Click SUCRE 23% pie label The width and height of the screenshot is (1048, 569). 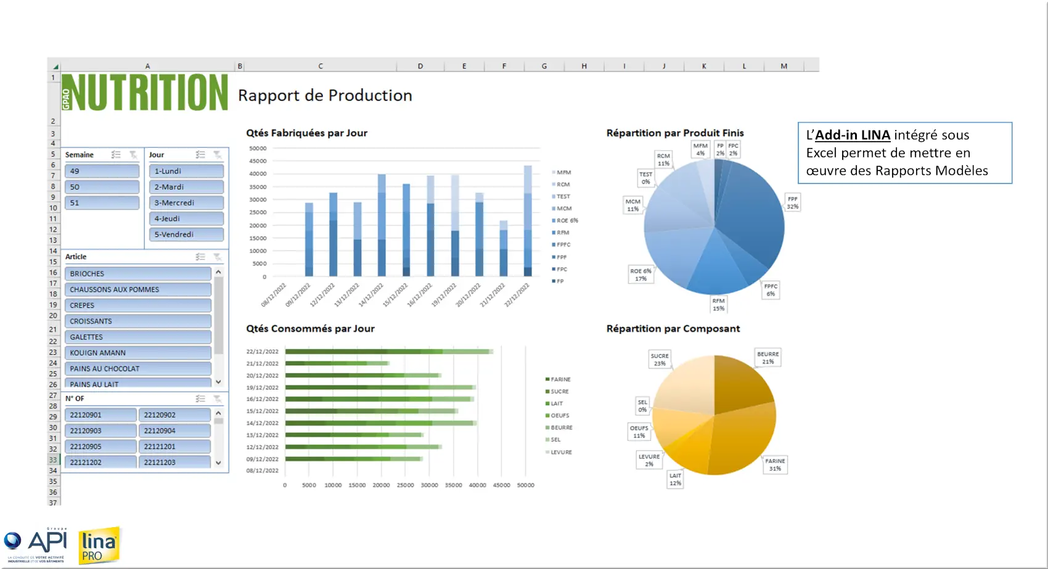pyautogui.click(x=660, y=360)
